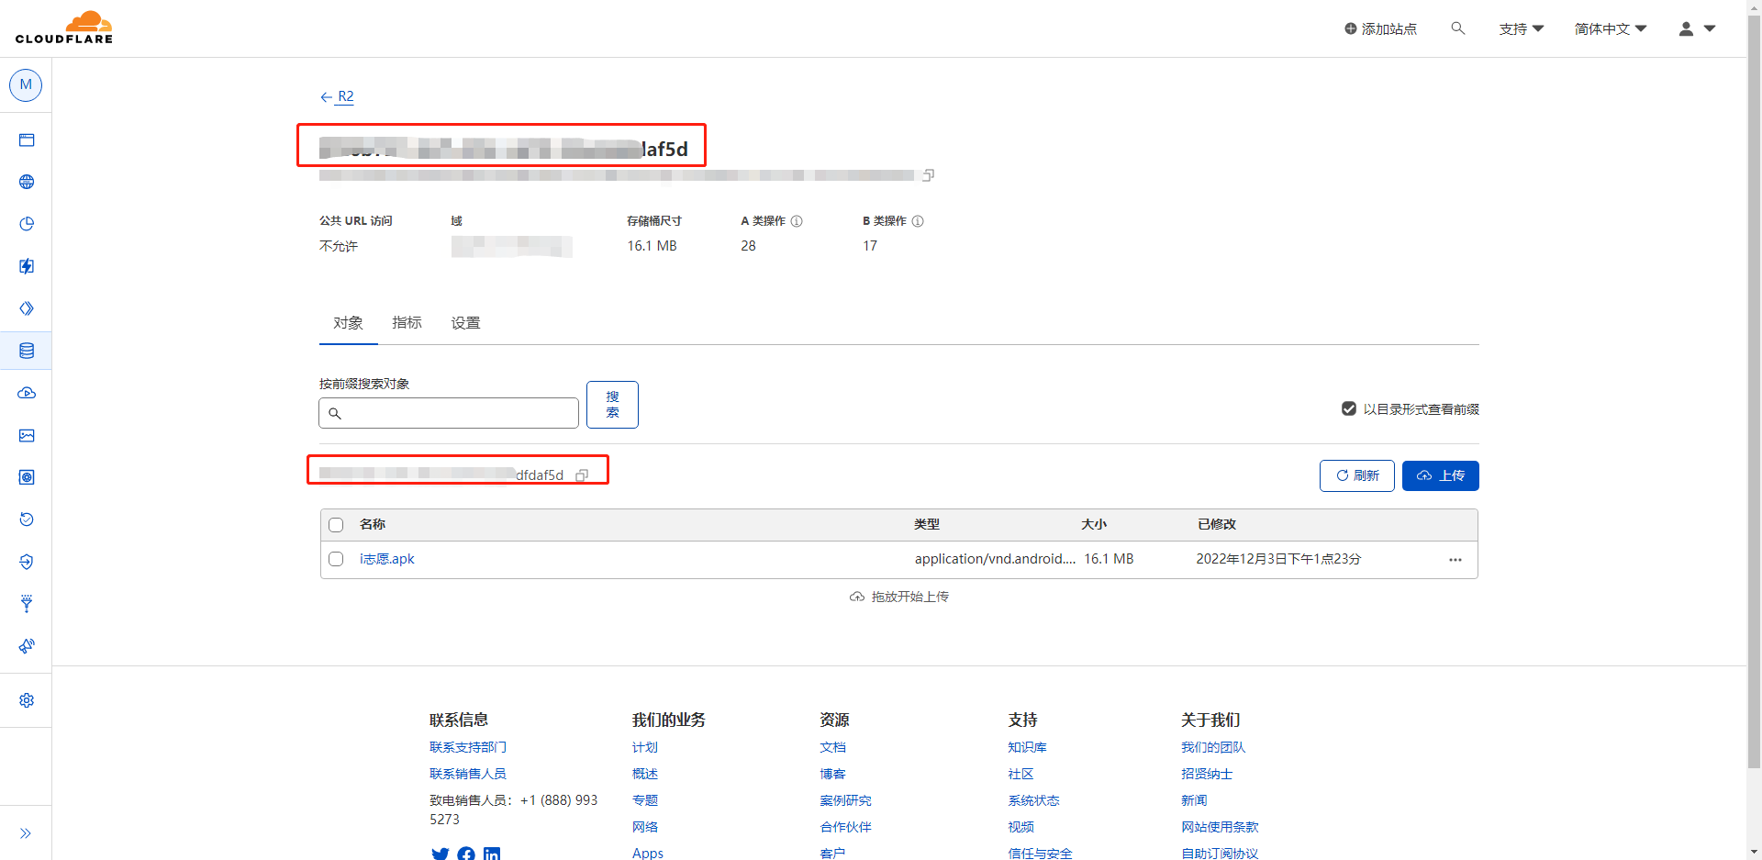The height and width of the screenshot is (860, 1762).
Task: Open the R2 database stack icon in sidebar
Action: coord(27,351)
